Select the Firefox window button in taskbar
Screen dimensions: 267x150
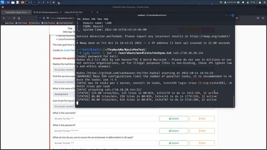coord(53,2)
